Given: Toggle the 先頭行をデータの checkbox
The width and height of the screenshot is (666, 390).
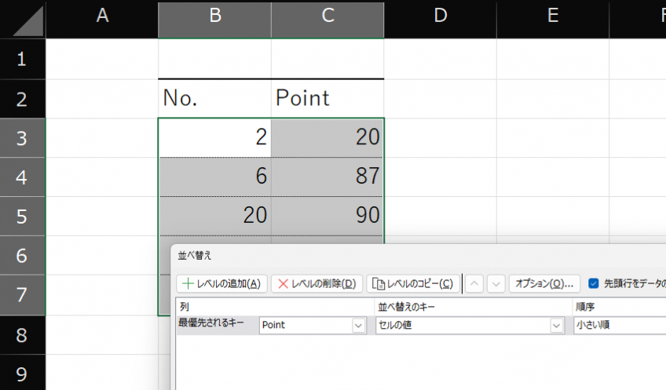Looking at the screenshot, I should [594, 283].
